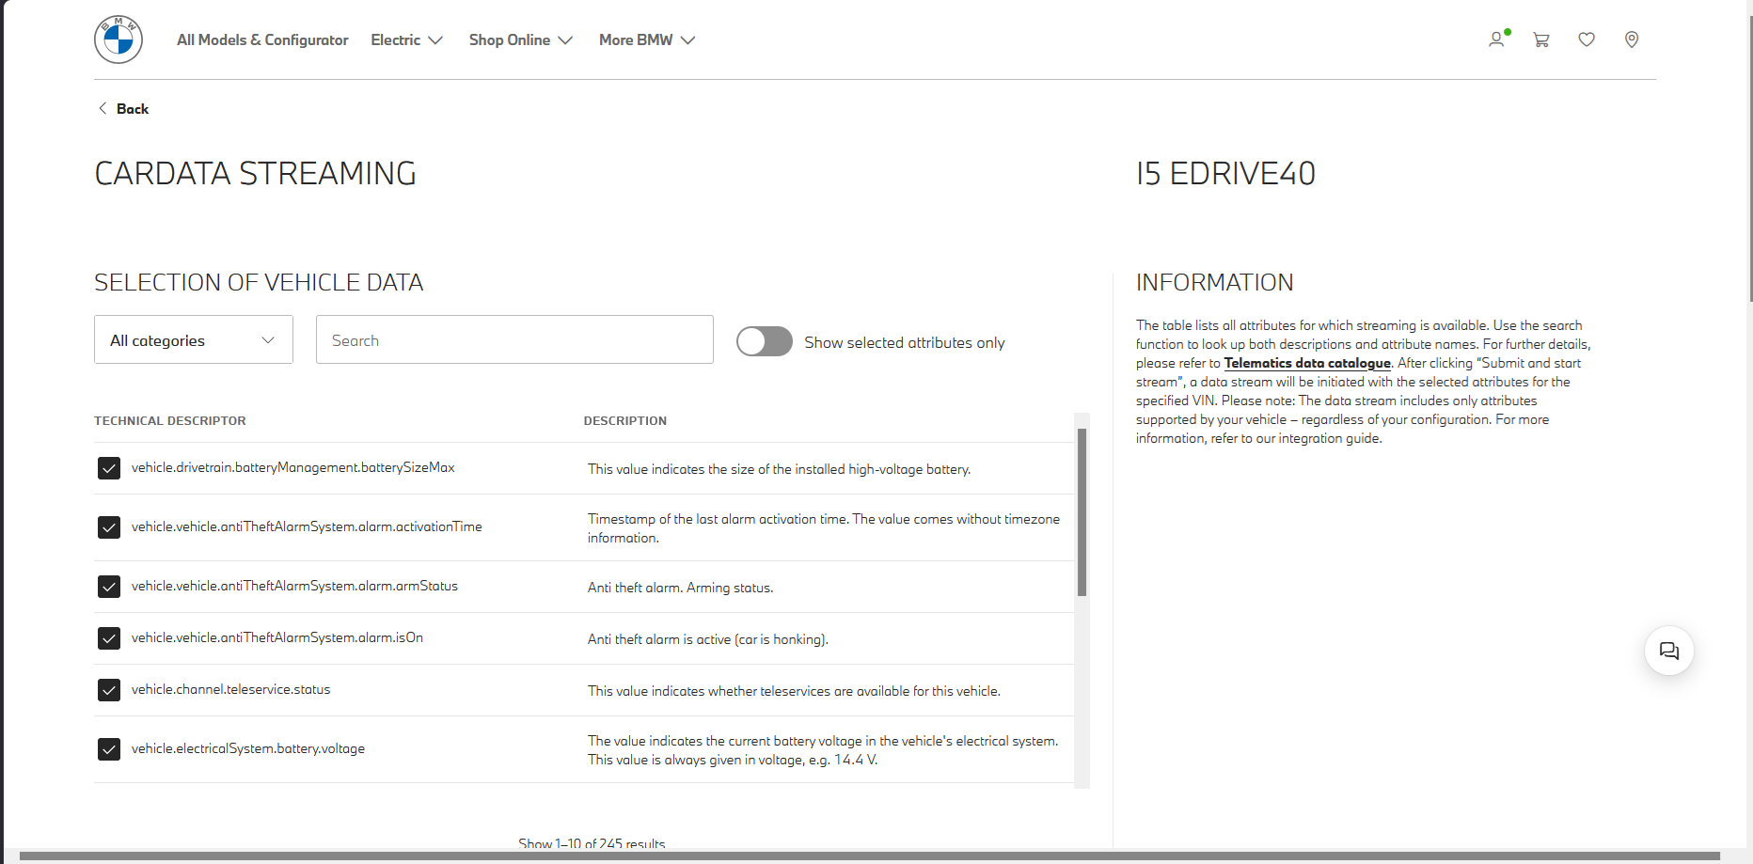Open the dealer locator pin icon

(1632, 39)
